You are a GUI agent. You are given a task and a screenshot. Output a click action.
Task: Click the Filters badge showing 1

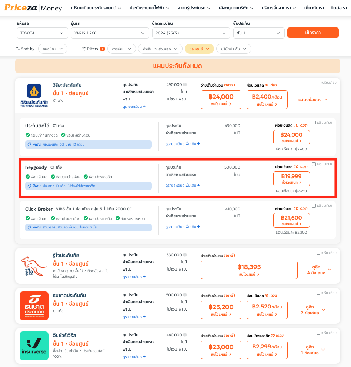click(102, 49)
